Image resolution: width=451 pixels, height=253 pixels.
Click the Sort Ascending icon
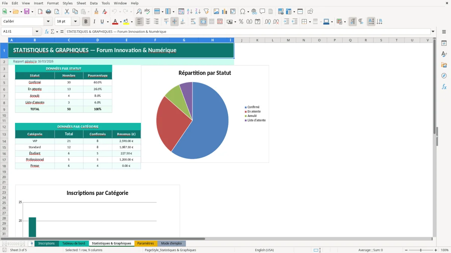pos(190,12)
